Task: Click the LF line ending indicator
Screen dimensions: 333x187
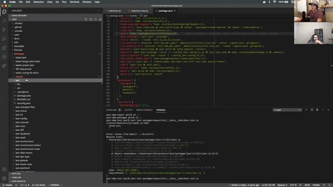Action: click(300, 185)
